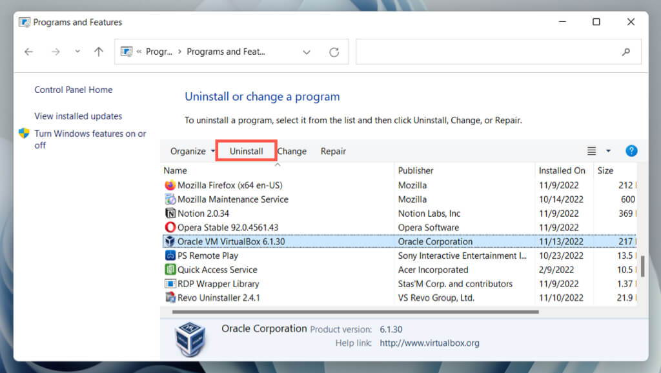Open the http://www.virtualbox.org help link

[x=429, y=343]
